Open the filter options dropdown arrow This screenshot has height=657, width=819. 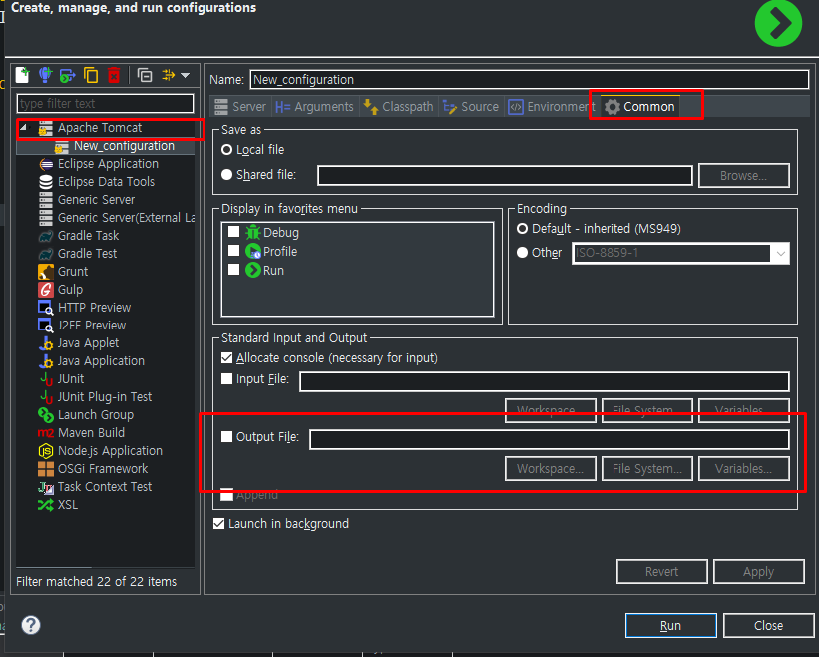185,75
